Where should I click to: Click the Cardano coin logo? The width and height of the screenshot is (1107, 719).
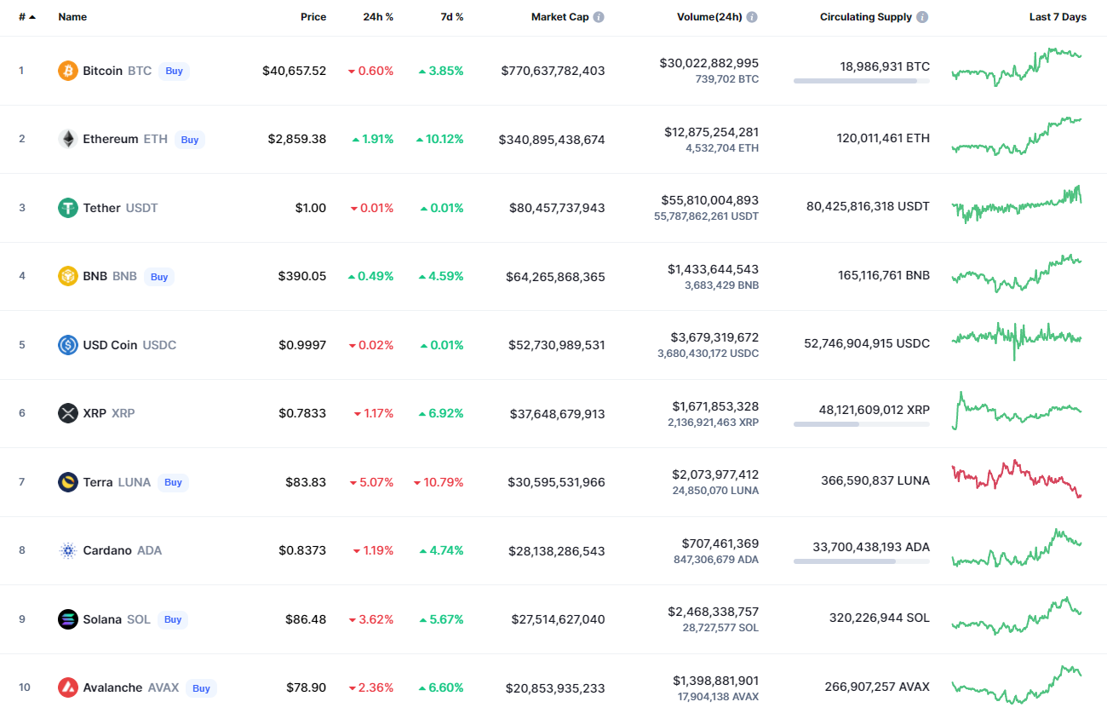[68, 550]
